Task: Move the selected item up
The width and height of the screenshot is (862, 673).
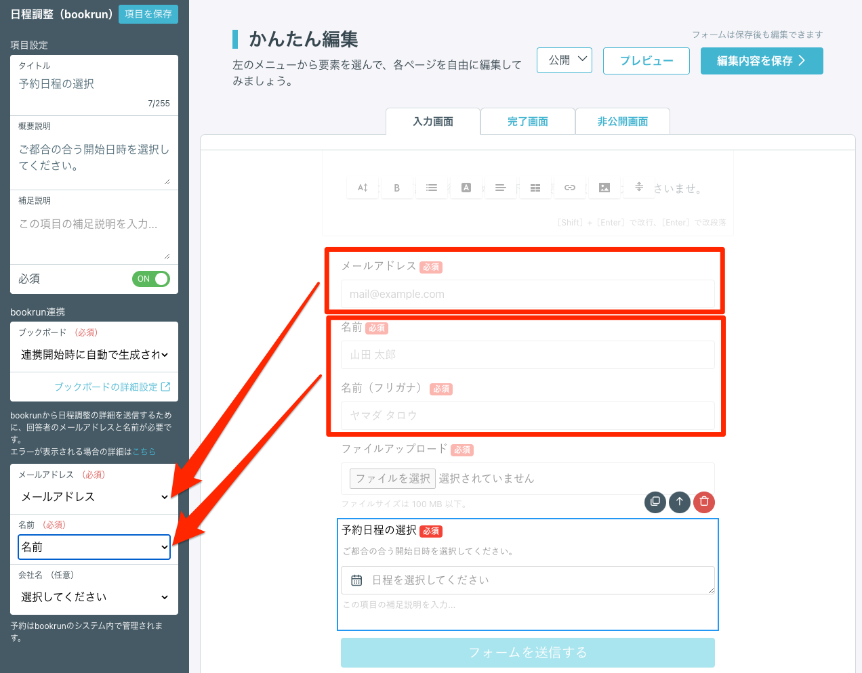Action: coord(680,502)
